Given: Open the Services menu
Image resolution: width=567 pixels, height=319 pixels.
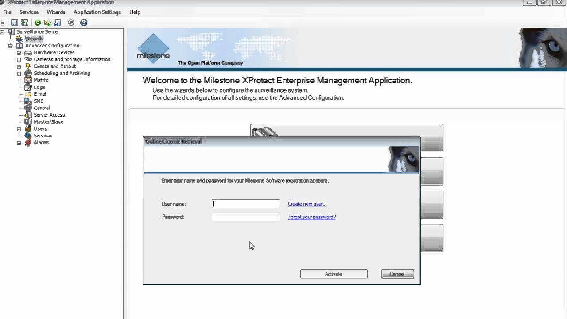Looking at the screenshot, I should (x=29, y=12).
